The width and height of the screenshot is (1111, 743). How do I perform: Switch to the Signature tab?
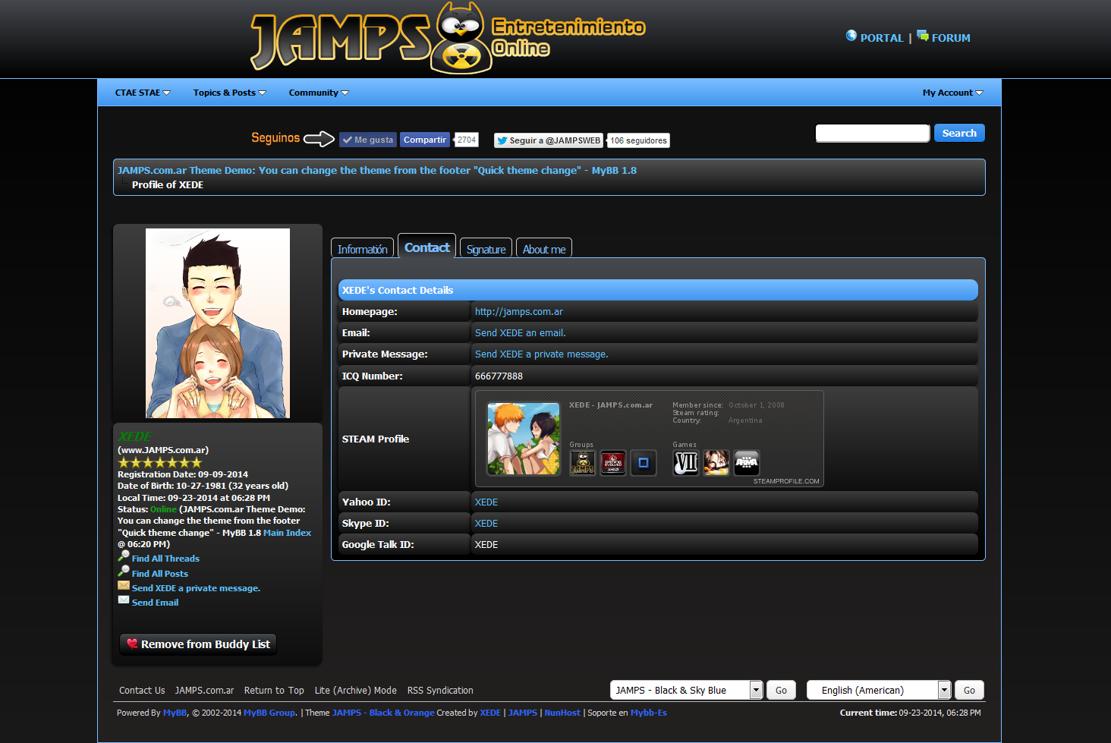click(x=486, y=249)
